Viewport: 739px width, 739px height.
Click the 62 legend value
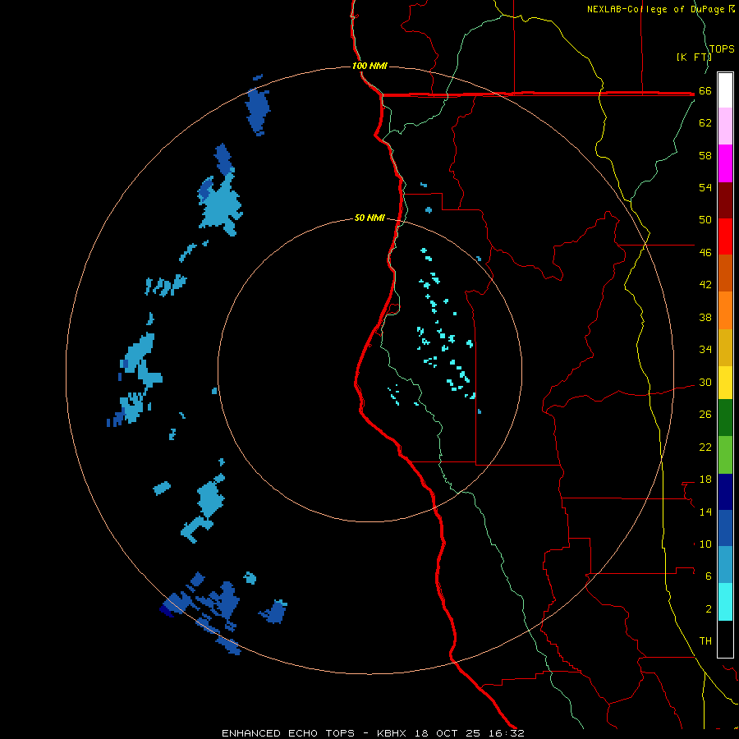(705, 123)
